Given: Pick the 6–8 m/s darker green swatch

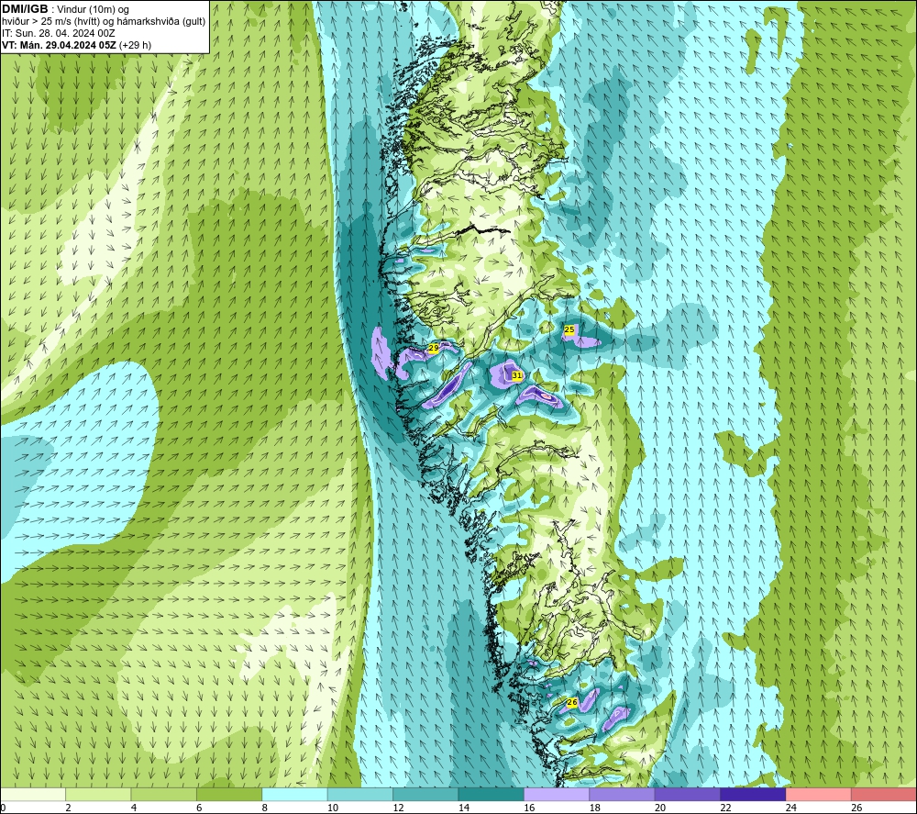Looking at the screenshot, I should click(x=229, y=794).
